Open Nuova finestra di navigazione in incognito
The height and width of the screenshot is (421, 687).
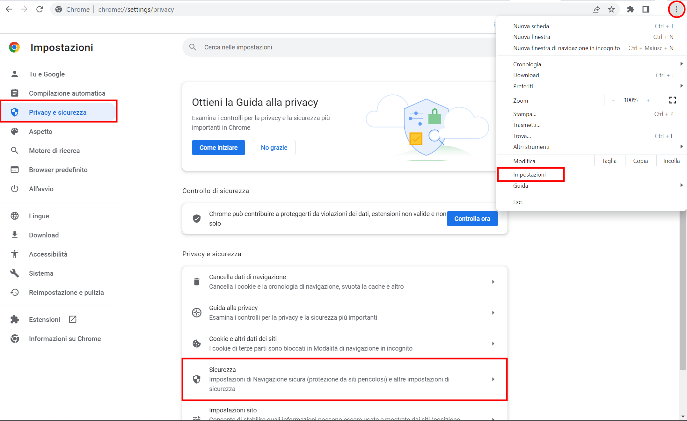coord(566,48)
